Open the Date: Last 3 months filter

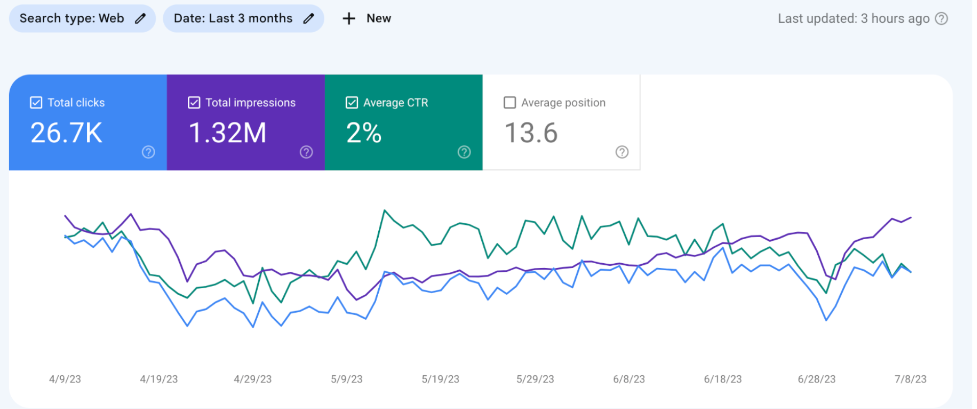click(x=233, y=19)
